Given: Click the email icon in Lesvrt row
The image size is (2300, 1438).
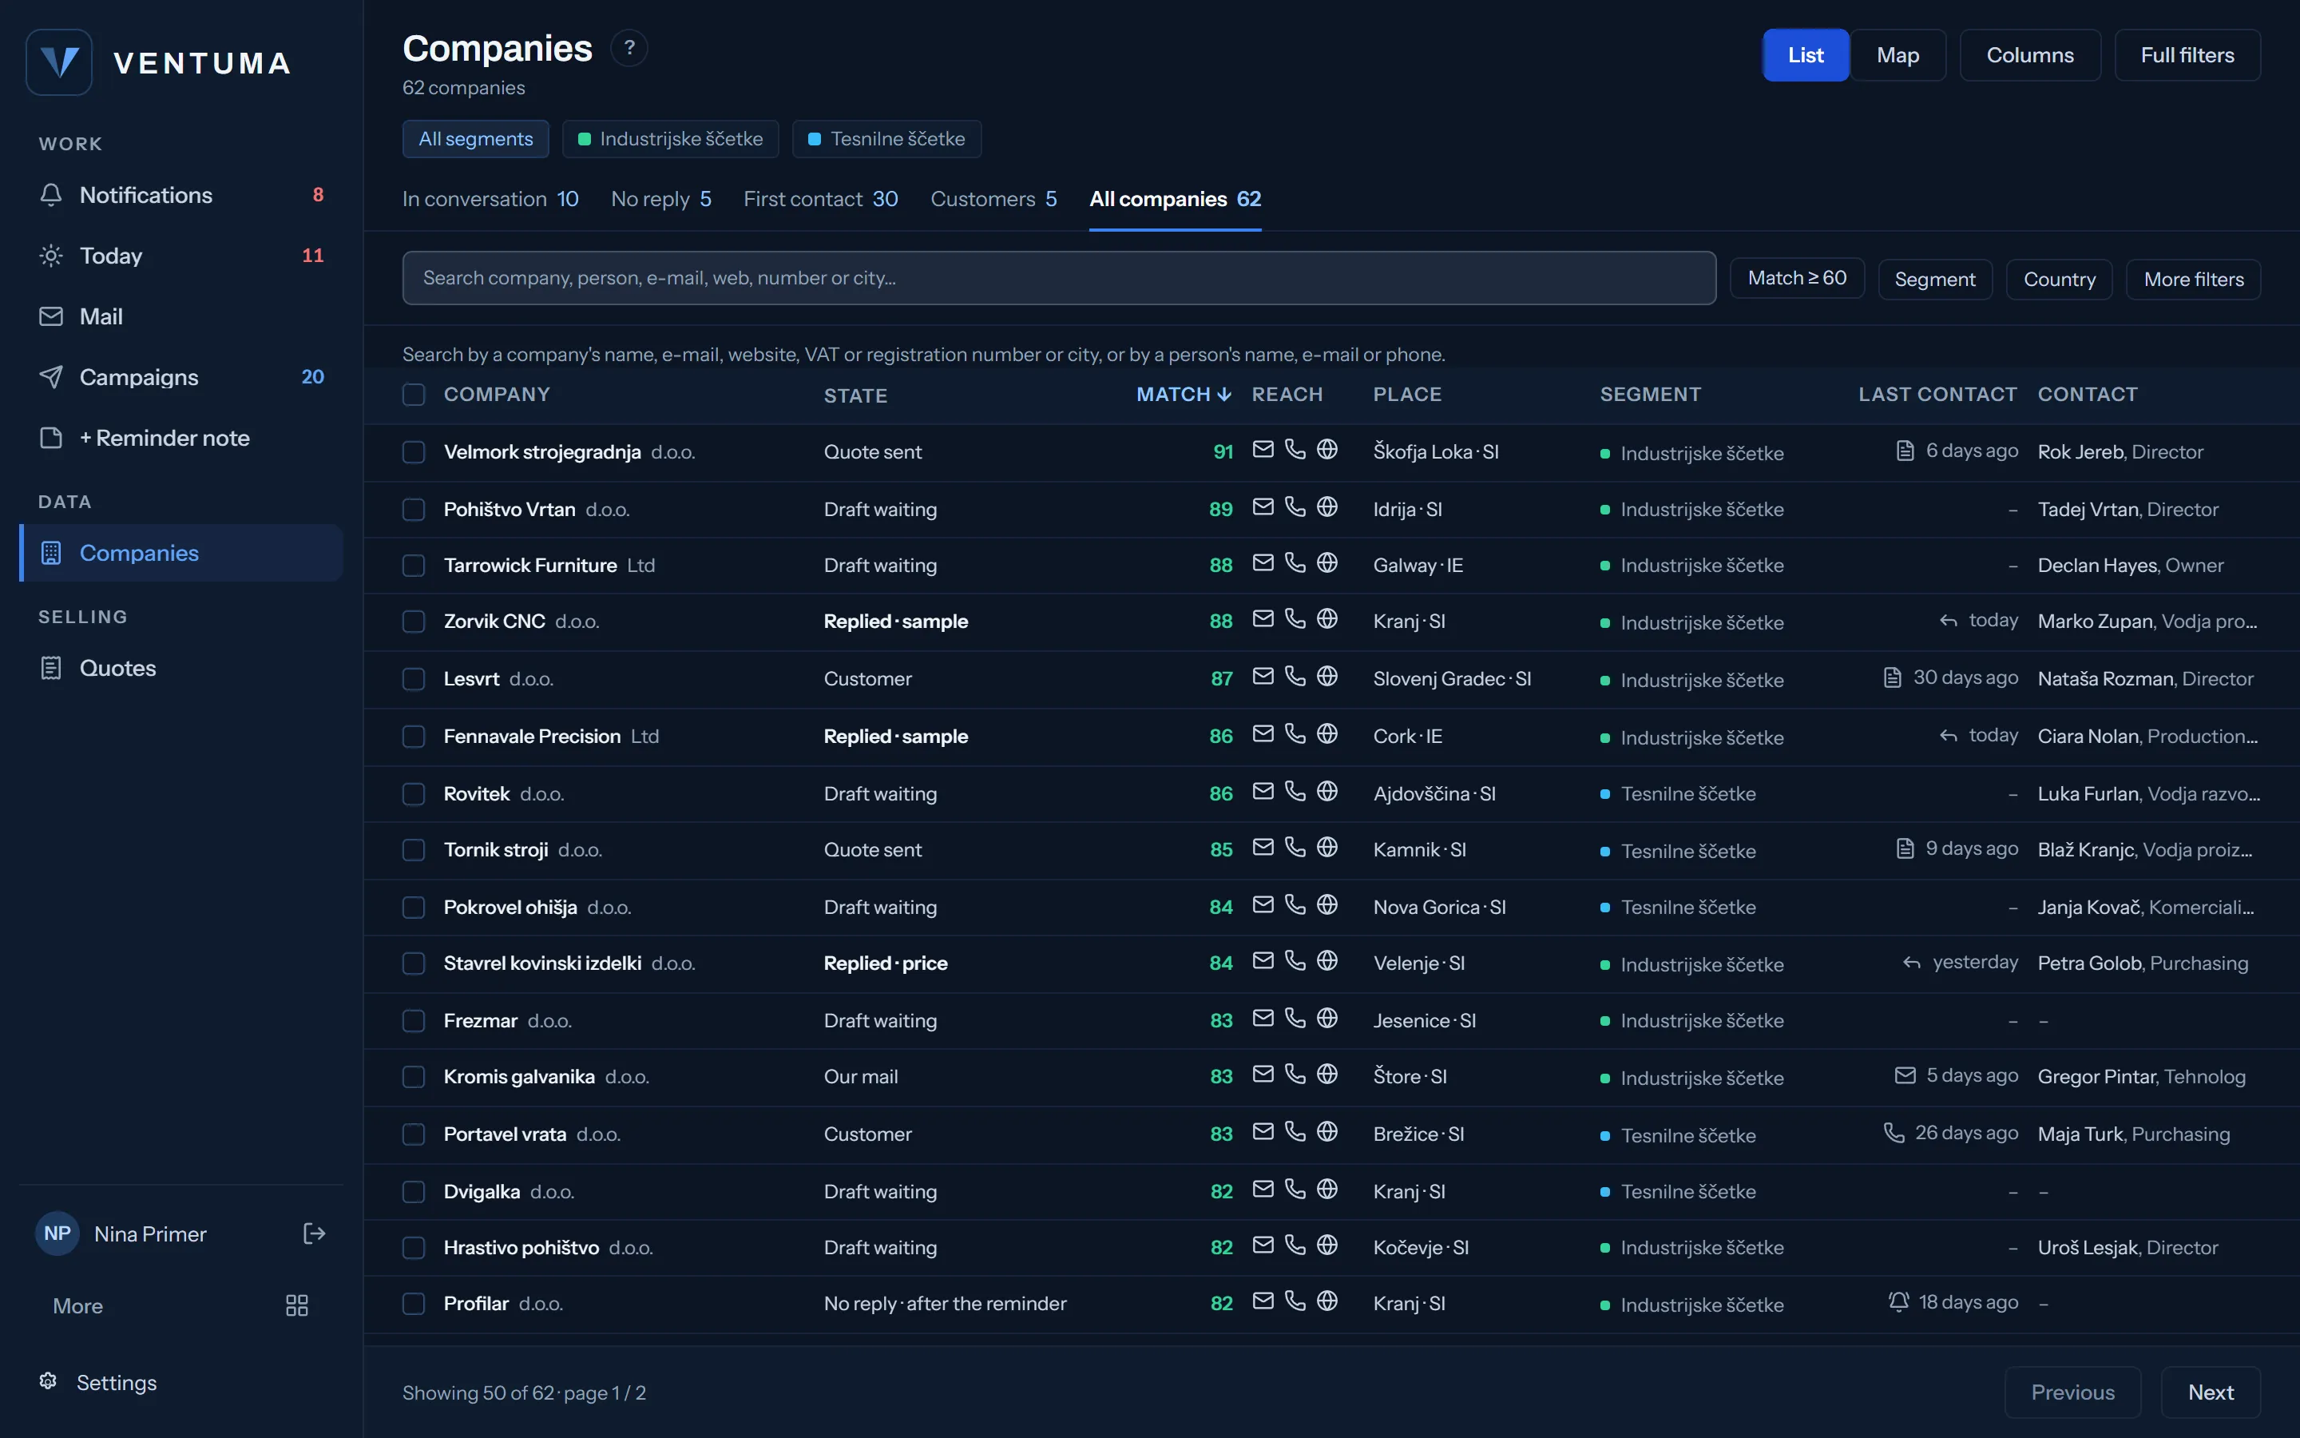Looking at the screenshot, I should click(1262, 676).
